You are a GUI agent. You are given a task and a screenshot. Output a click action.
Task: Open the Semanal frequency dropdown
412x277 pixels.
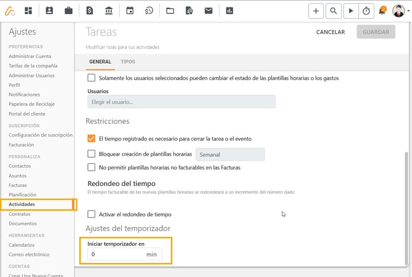(230, 154)
